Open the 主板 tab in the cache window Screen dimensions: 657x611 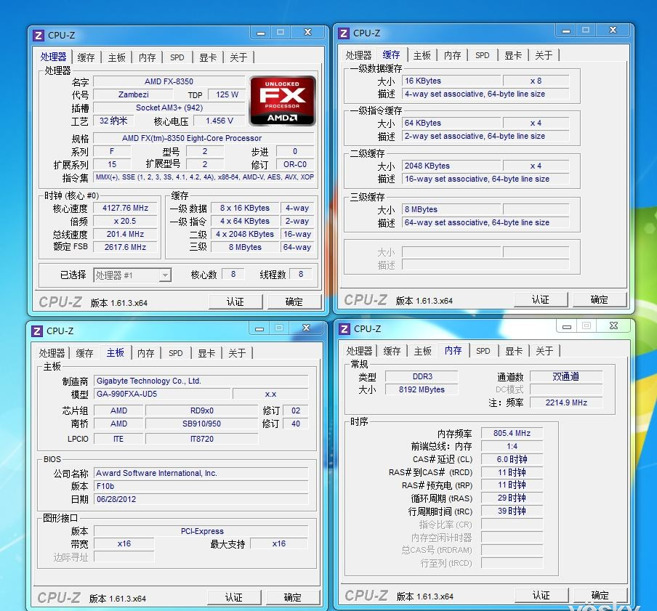[422, 54]
